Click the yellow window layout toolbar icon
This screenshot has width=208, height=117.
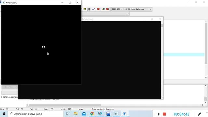(84, 9)
